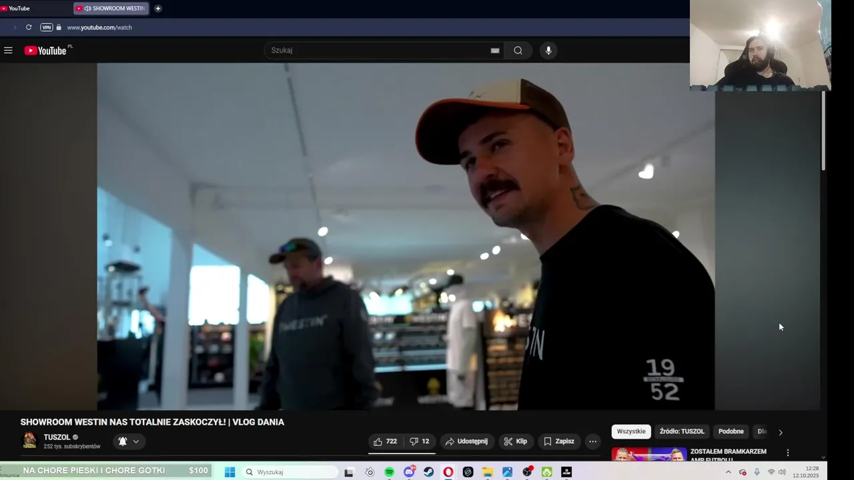Open Steam from the taskbar
Viewport: 854px width, 480px height.
pyautogui.click(x=428, y=472)
